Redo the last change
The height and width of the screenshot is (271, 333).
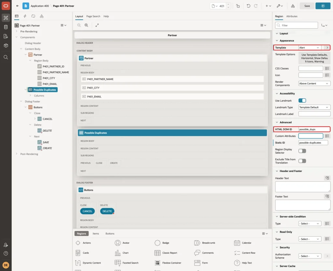[x=256, y=6]
